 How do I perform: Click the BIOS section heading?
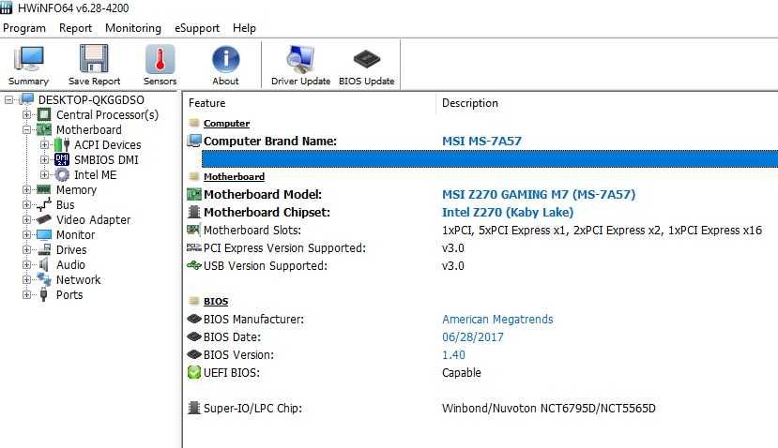[x=216, y=301]
